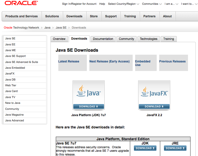Open the Embedded Use link
This screenshot has height=156, width=198.
(143, 63)
